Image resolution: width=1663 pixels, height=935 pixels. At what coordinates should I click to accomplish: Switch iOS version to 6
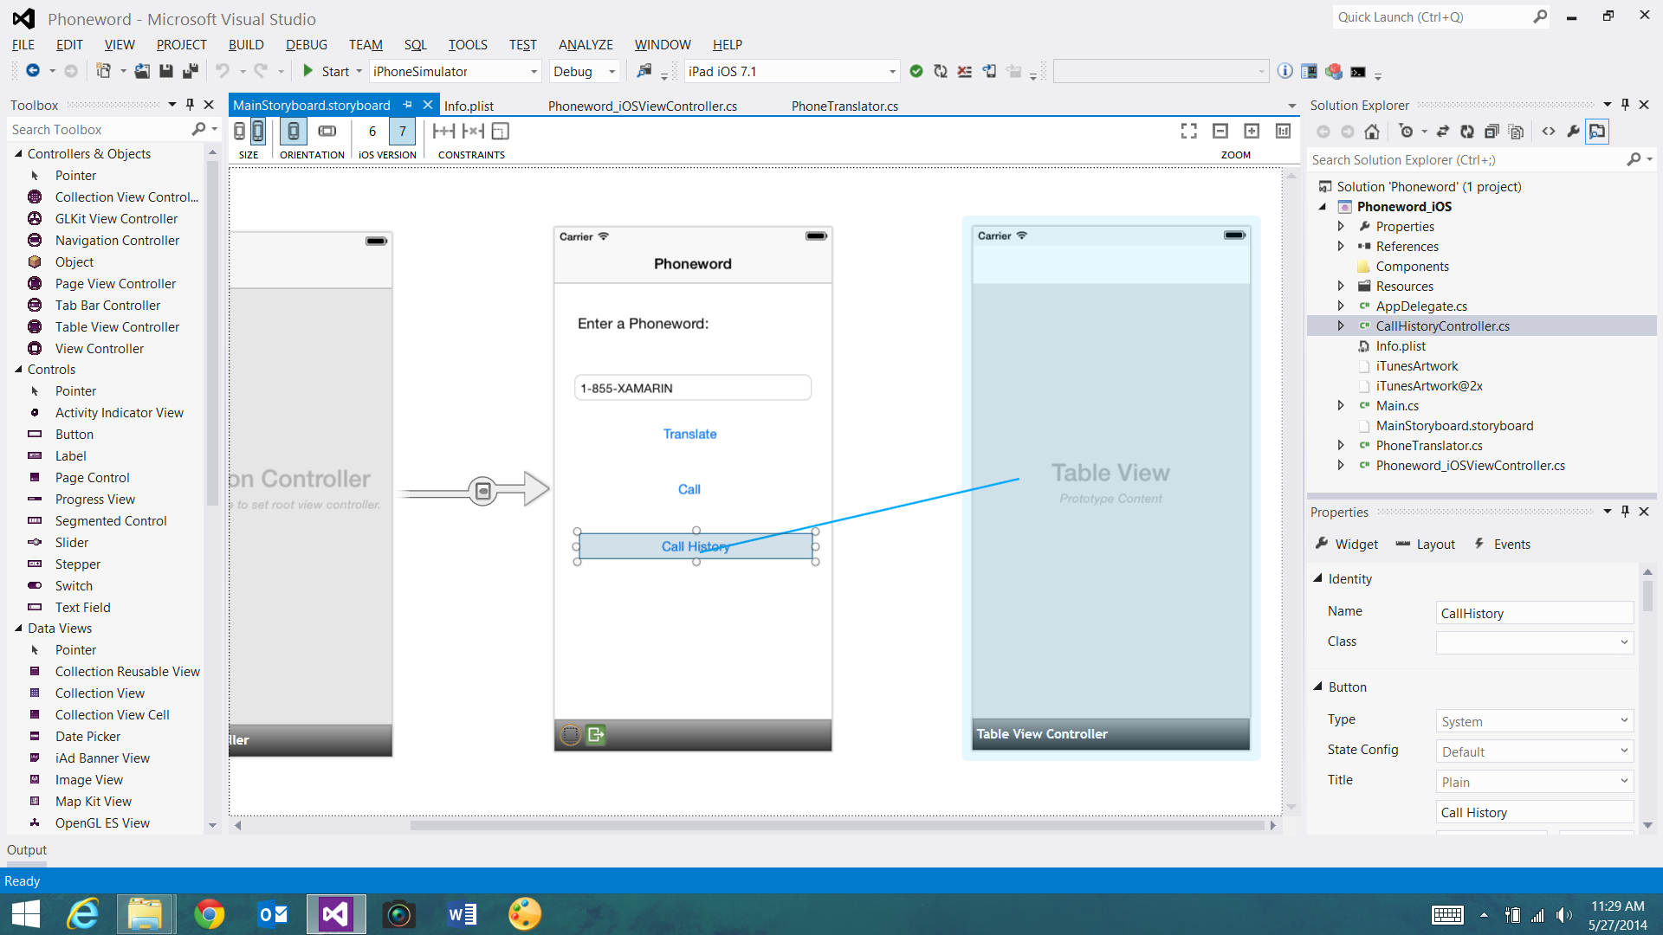tap(372, 131)
